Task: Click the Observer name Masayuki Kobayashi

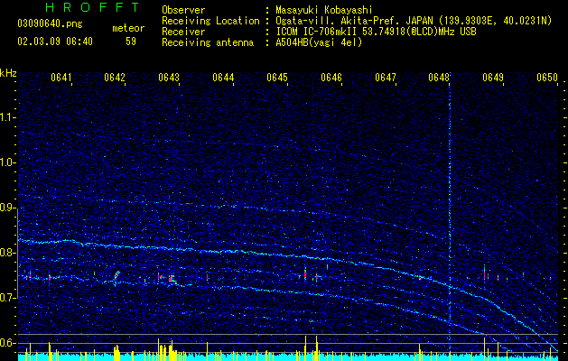Action: [324, 10]
